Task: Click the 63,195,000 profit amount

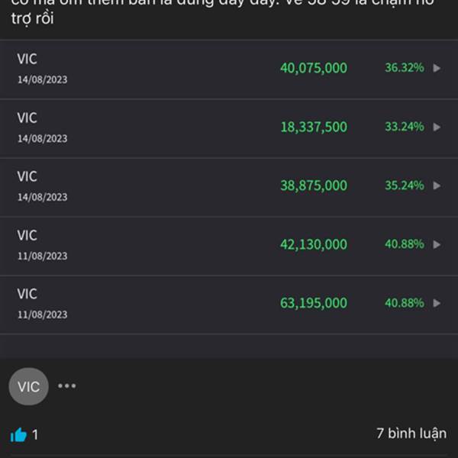Action: (x=314, y=303)
